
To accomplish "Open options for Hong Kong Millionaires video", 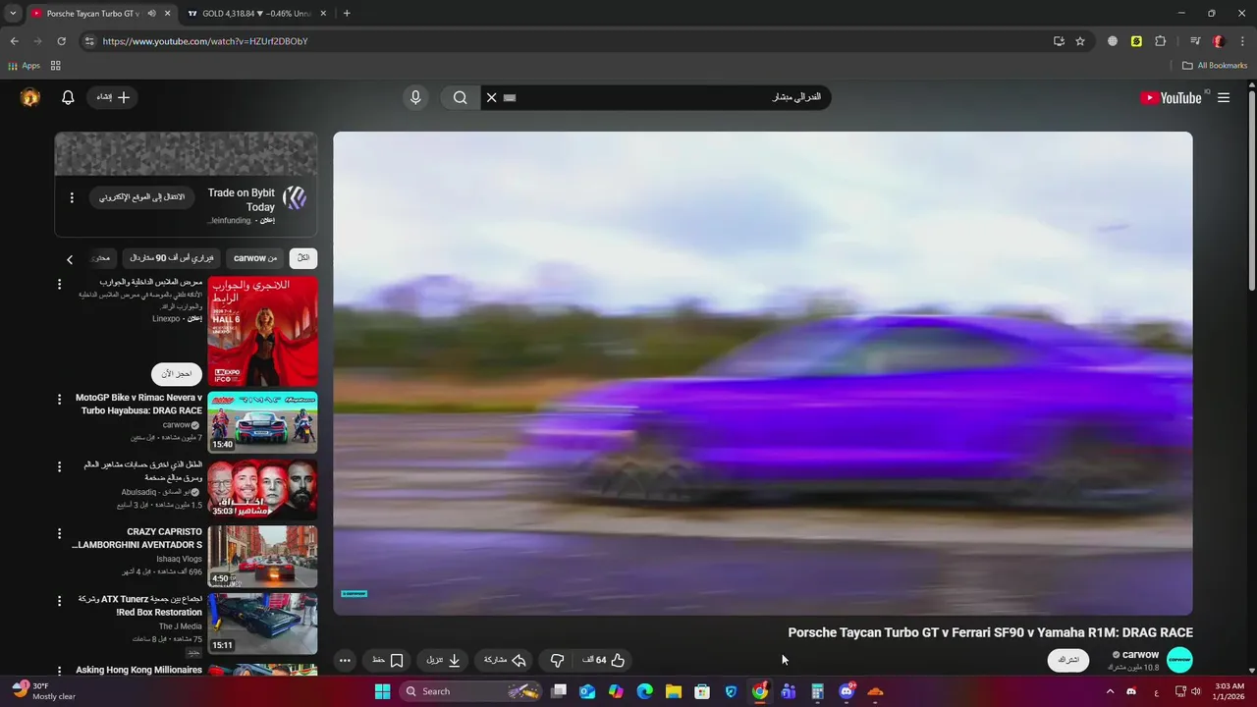I will tap(59, 669).
